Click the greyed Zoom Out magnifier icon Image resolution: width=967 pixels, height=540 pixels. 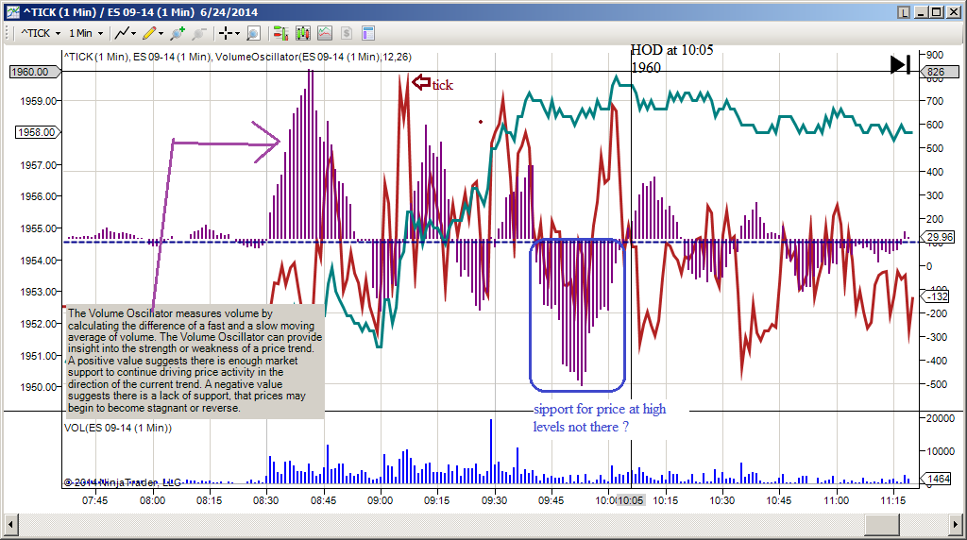pos(198,33)
